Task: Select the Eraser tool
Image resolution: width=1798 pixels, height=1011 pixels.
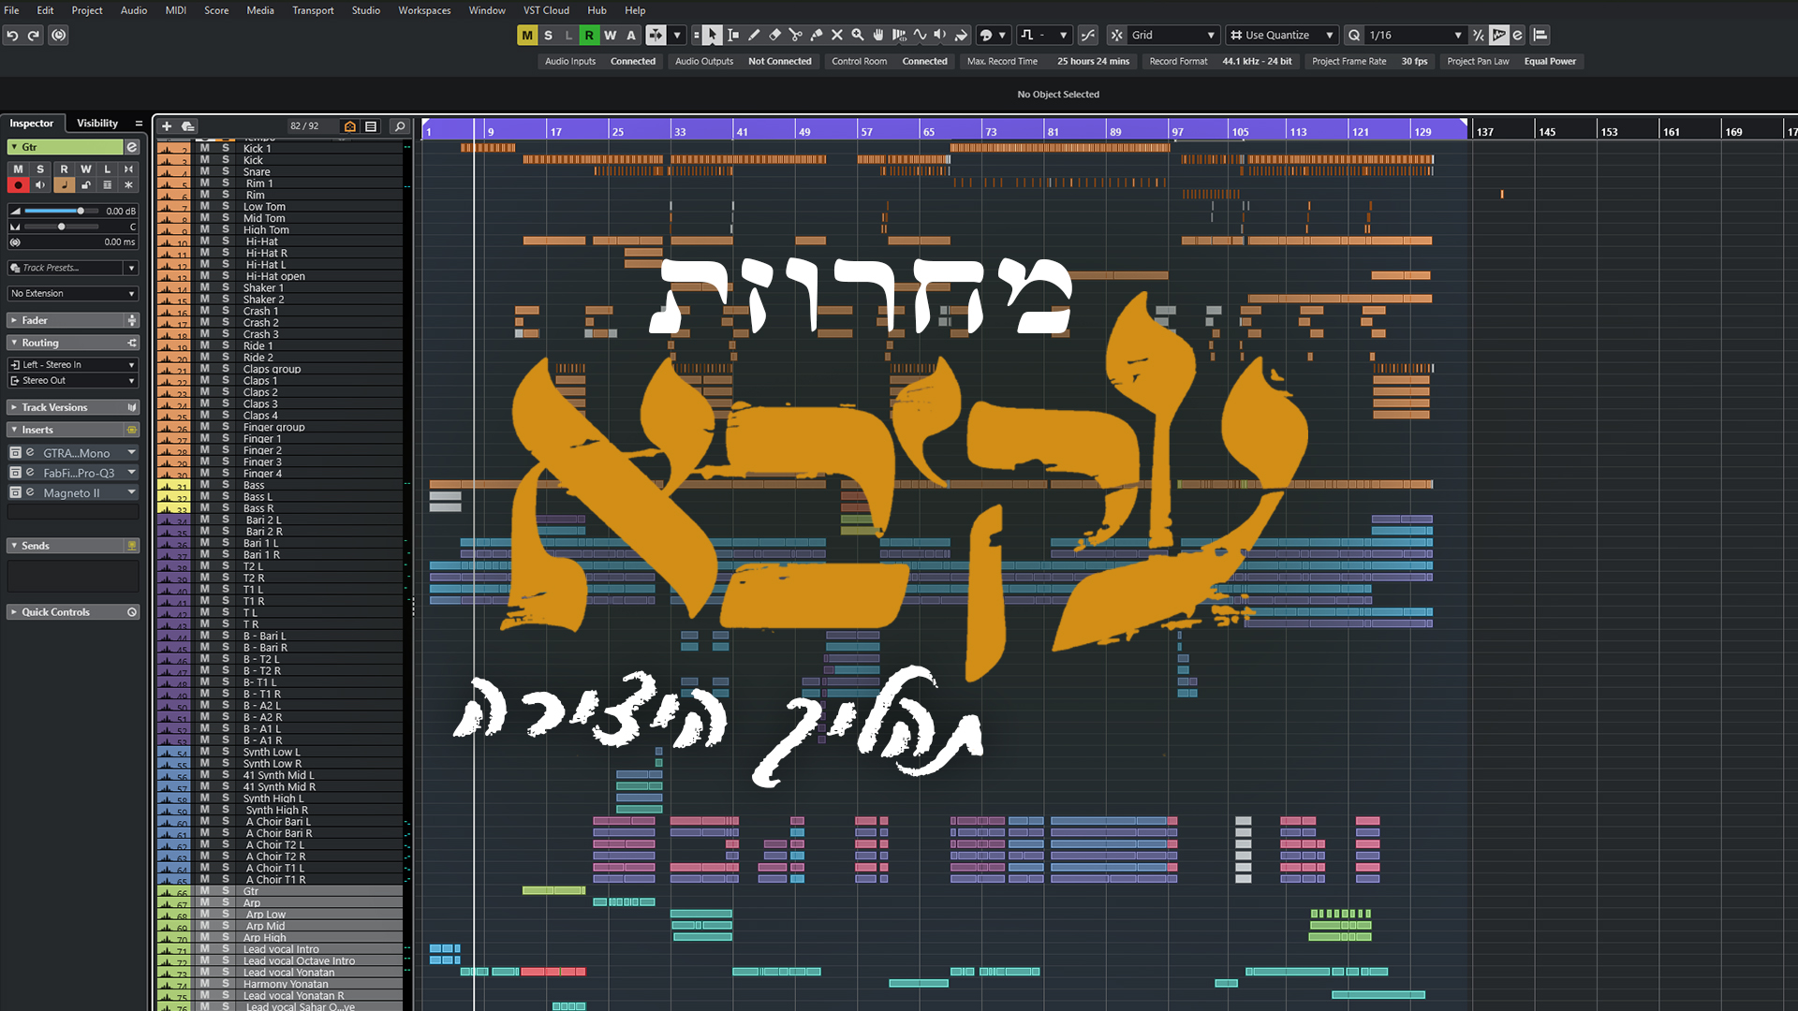Action: (x=775, y=35)
